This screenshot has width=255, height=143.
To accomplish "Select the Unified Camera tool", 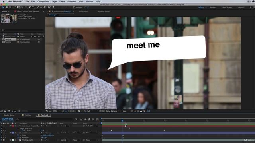I will pyautogui.click(x=18, y=7).
